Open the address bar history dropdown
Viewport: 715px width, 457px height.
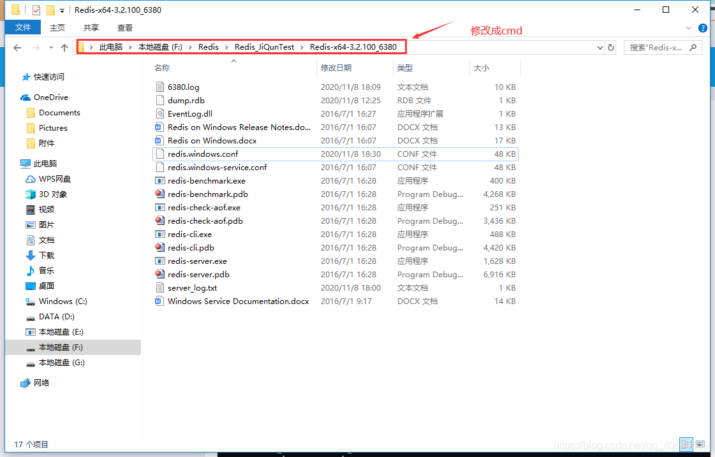tap(600, 47)
